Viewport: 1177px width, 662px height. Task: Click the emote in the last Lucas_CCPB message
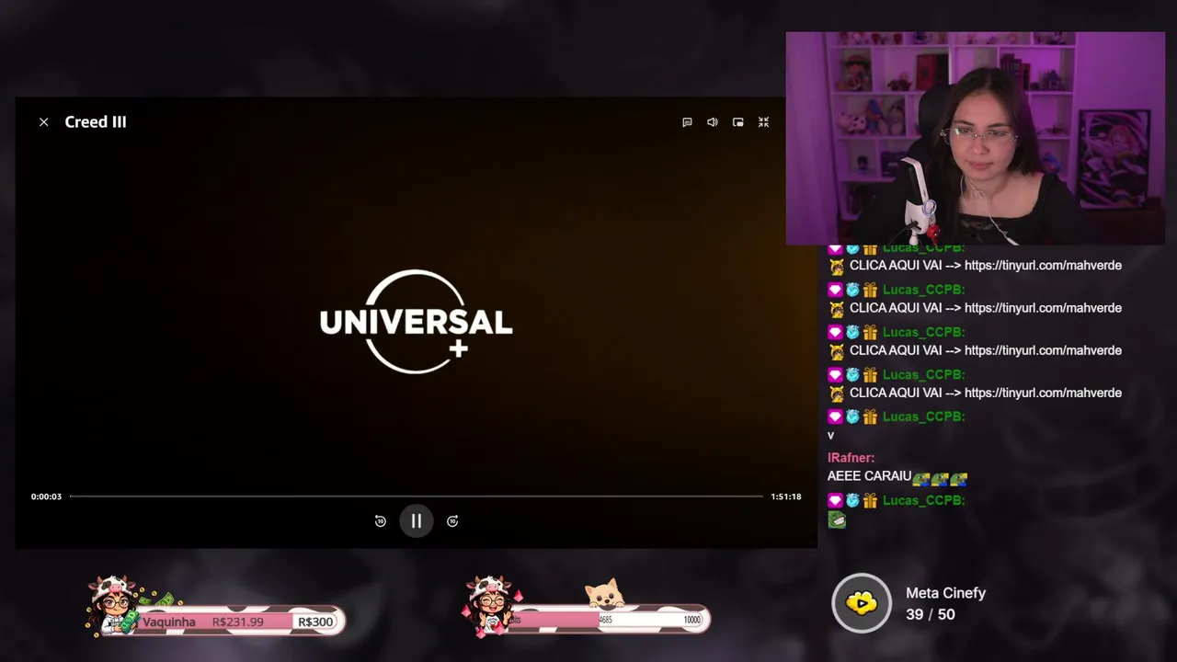tap(836, 520)
